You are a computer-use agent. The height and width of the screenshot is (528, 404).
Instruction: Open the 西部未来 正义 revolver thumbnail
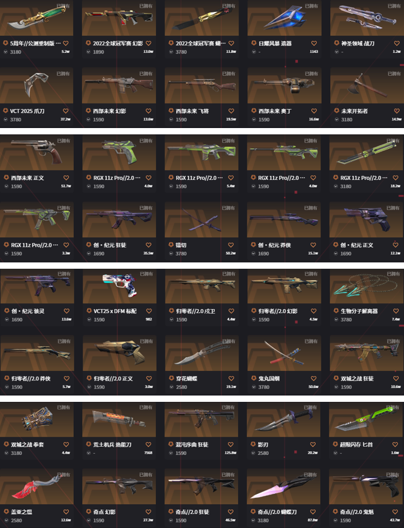tap(37, 152)
